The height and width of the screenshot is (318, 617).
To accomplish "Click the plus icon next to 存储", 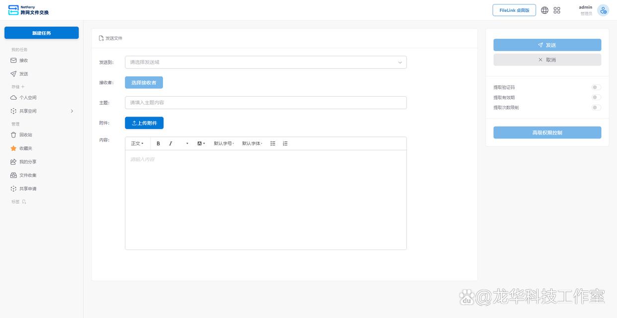I will coord(23,87).
